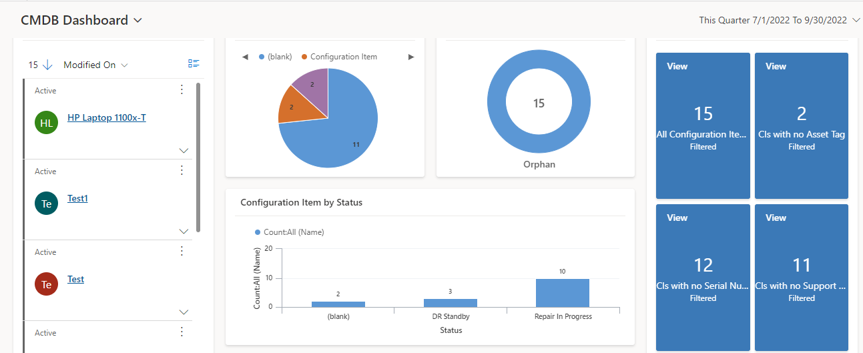Click the Orphan doughnut chart ring
The width and height of the screenshot is (863, 353).
click(x=497, y=103)
